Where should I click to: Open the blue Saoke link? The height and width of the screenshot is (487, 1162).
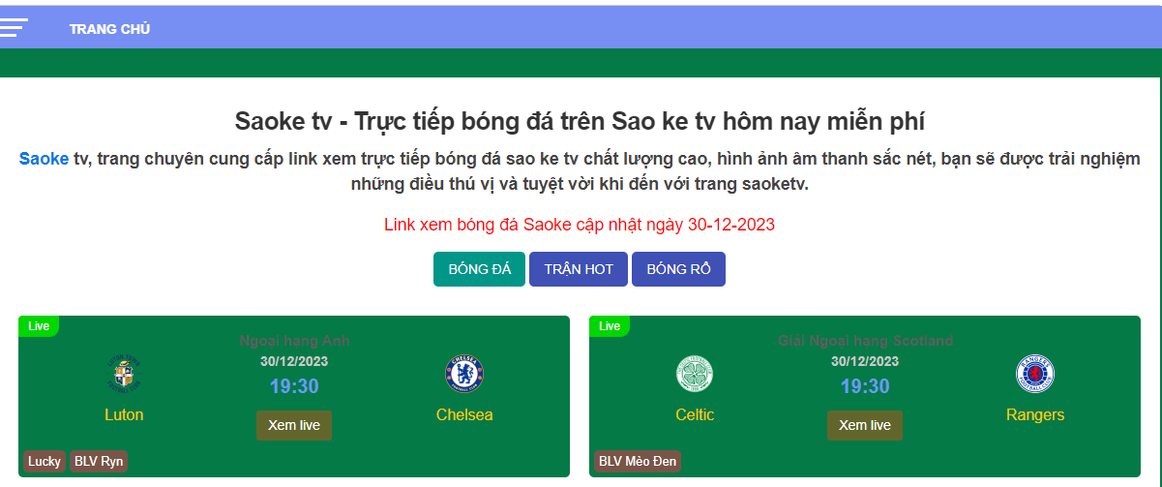44,159
